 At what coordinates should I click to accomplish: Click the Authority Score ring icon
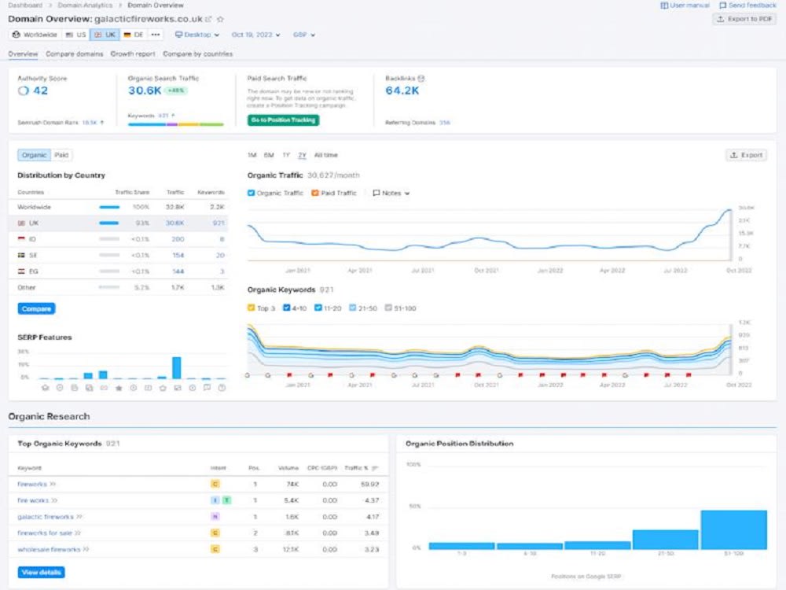click(23, 90)
